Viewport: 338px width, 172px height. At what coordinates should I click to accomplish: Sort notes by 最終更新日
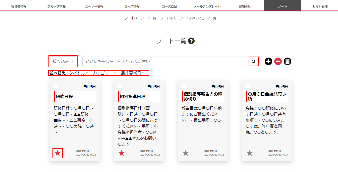pos(134,73)
